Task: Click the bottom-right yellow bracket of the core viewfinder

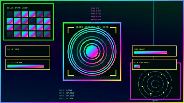Action: tap(113, 73)
